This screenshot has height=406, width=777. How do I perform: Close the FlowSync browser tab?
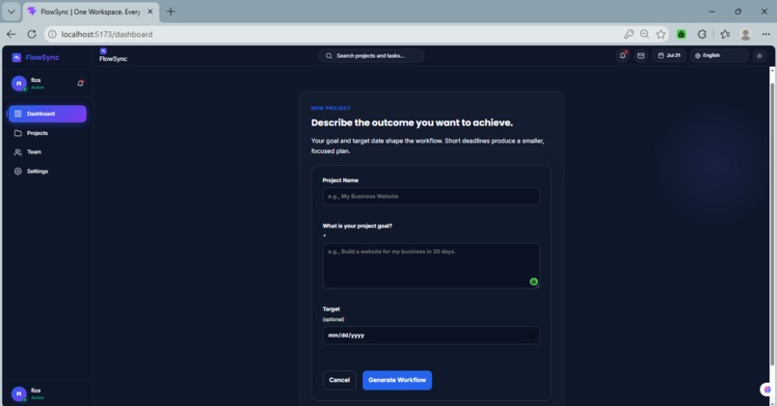150,12
